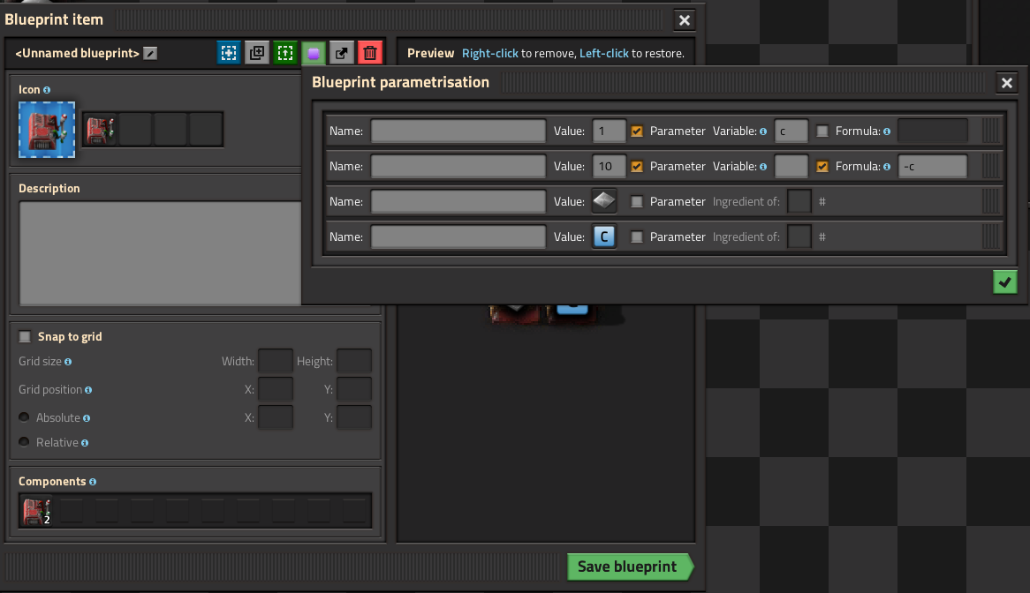
Task: Click the pencil icon to rename blueprint
Action: coord(150,54)
